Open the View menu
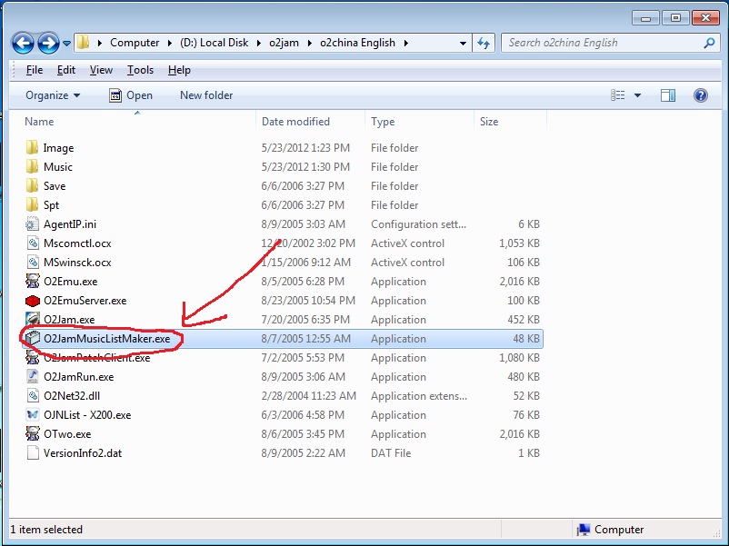This screenshot has width=729, height=546. click(101, 70)
